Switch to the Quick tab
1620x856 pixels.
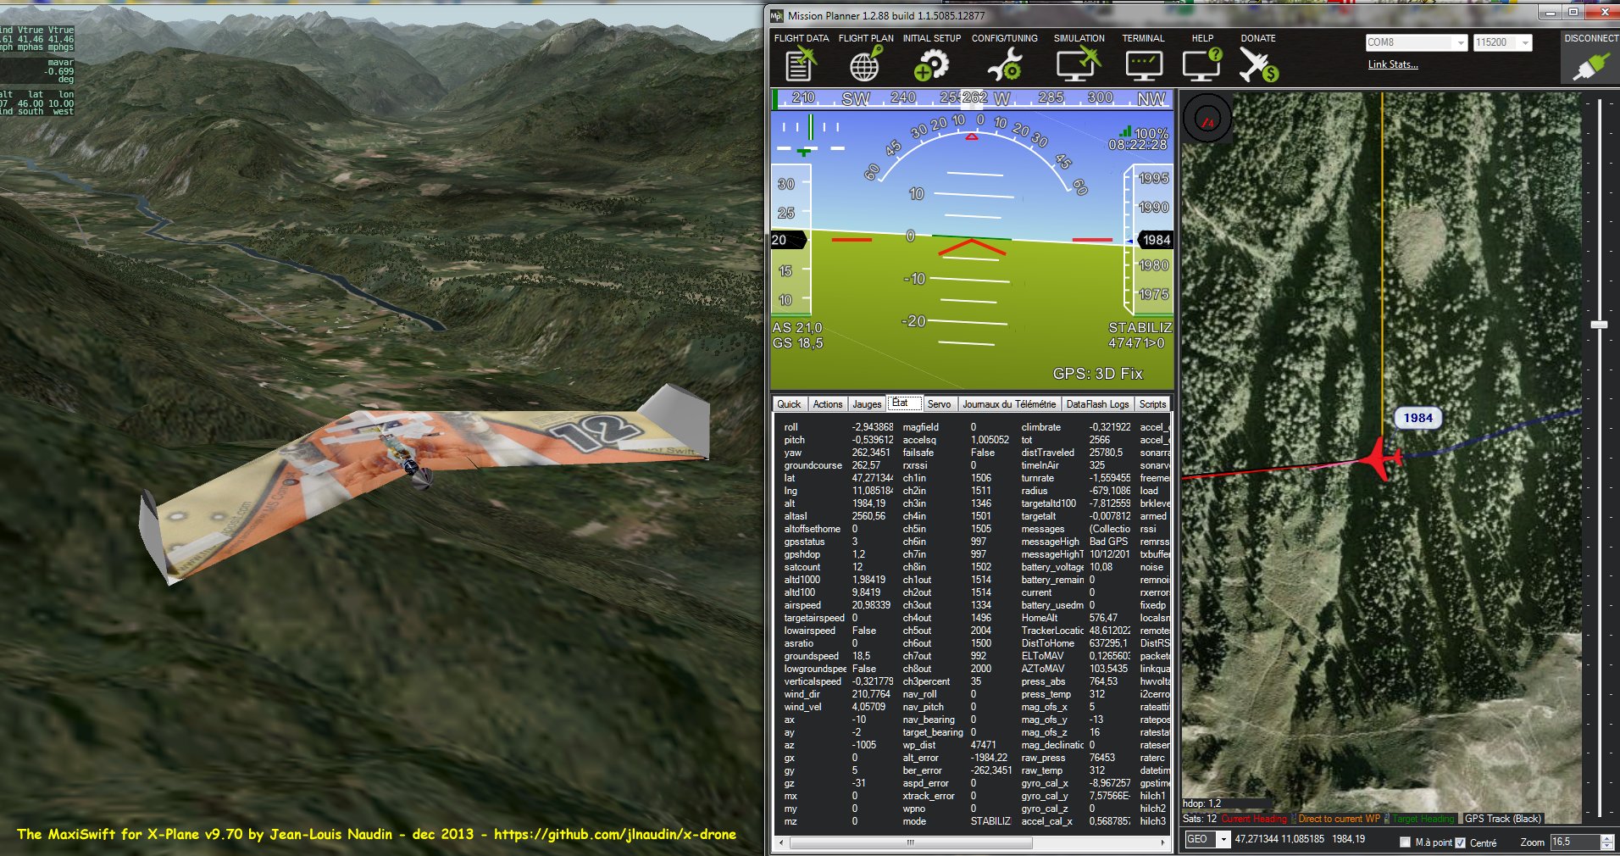tap(789, 404)
